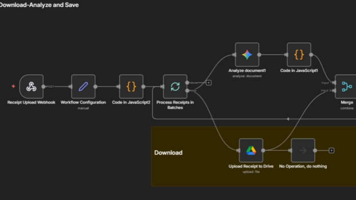Open the Code in JavaScript1 node
The image size is (356, 200).
tap(299, 55)
